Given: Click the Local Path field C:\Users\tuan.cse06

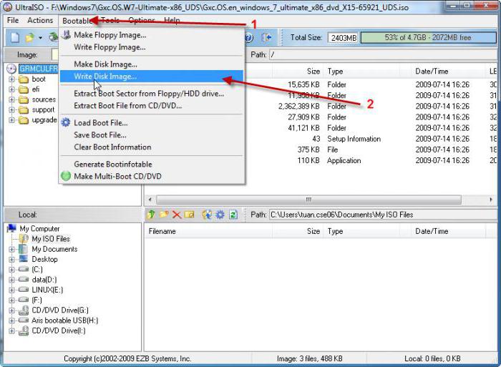Looking at the screenshot, I should [383, 215].
